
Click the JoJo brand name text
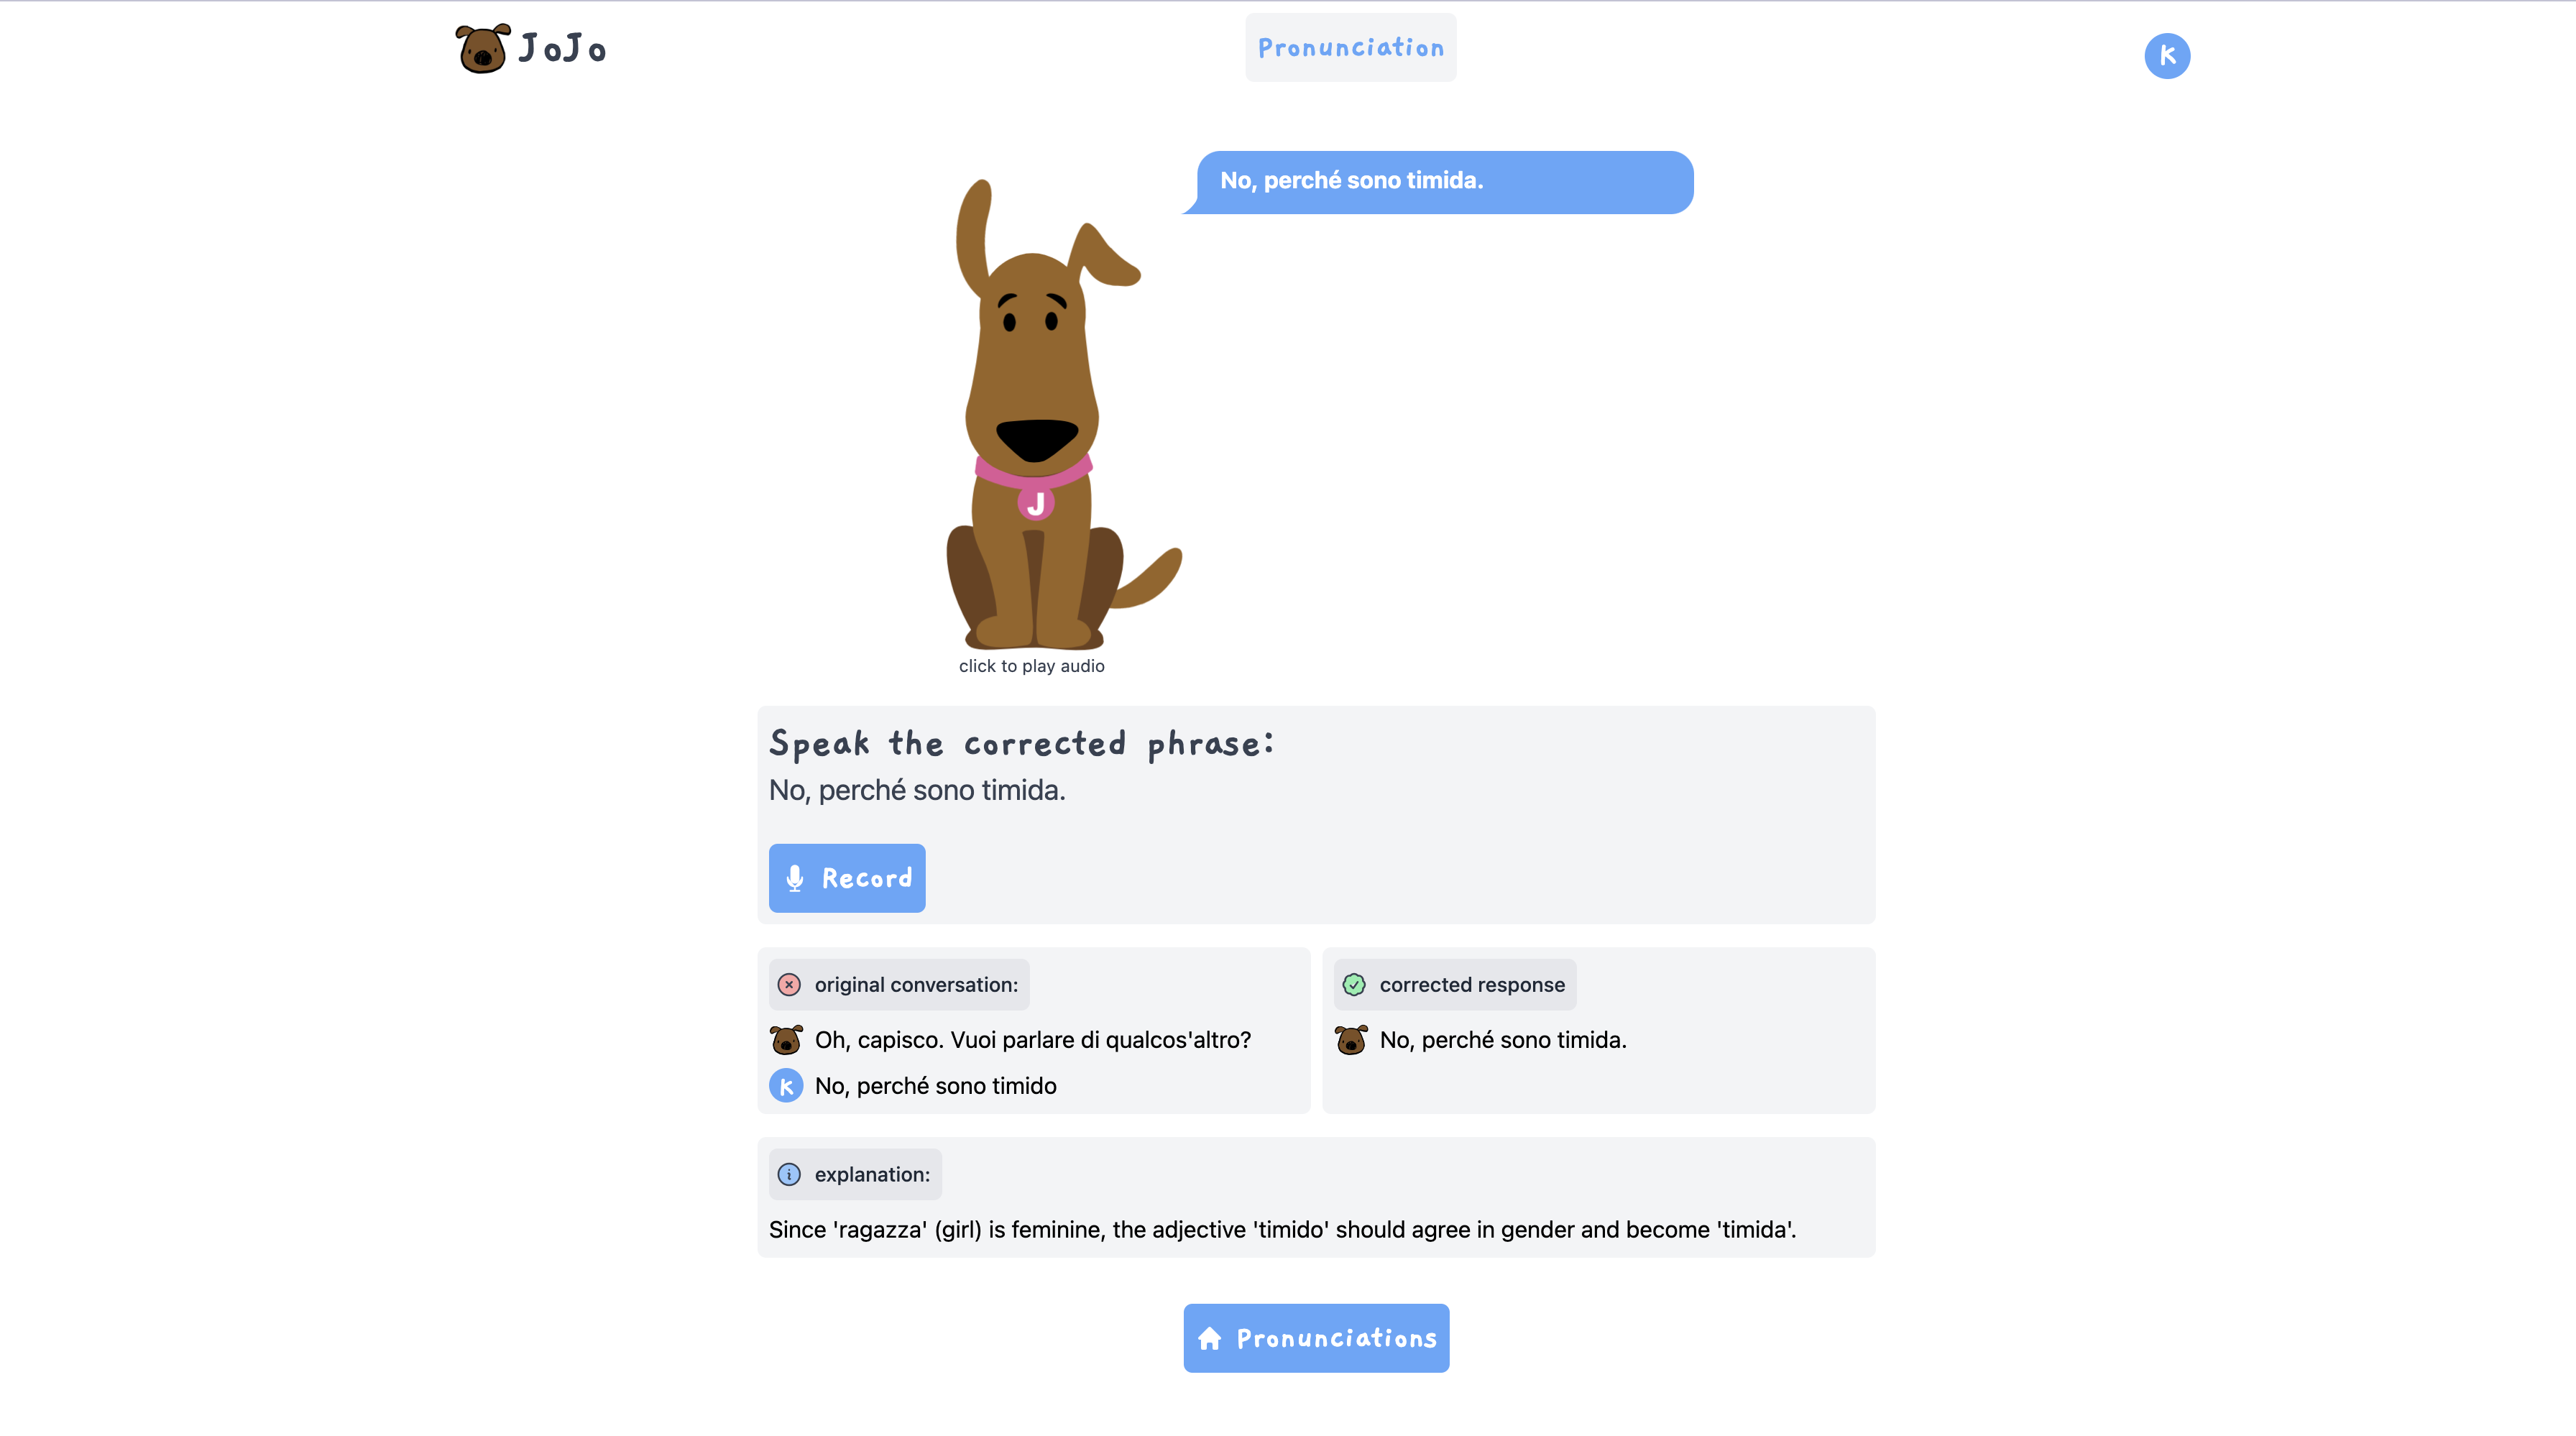point(562,48)
